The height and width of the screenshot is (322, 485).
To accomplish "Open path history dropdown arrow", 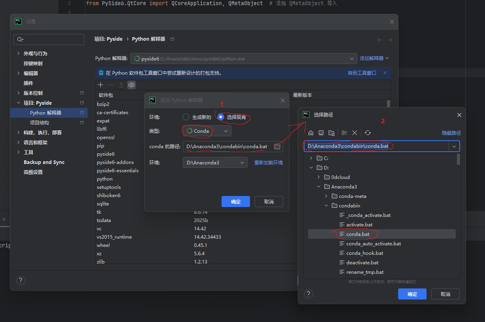I will pyautogui.click(x=454, y=147).
